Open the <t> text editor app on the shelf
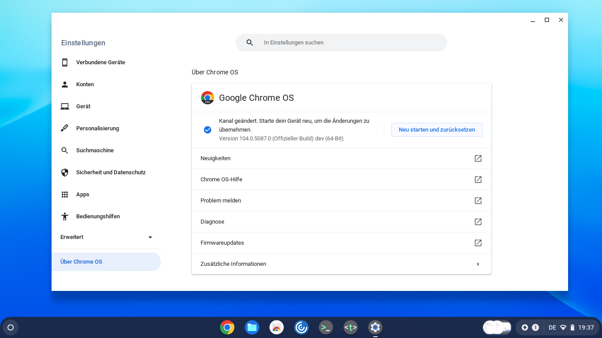 [x=351, y=327]
